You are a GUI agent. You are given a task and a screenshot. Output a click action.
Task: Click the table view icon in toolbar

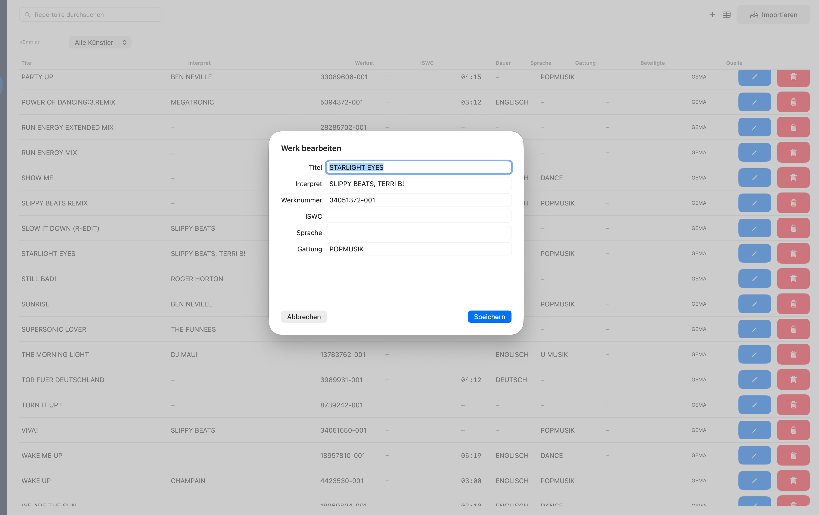[x=726, y=15]
